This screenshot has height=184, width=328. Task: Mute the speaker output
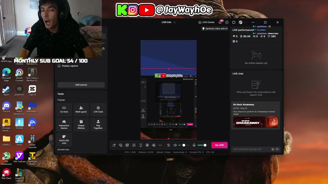click(x=175, y=145)
